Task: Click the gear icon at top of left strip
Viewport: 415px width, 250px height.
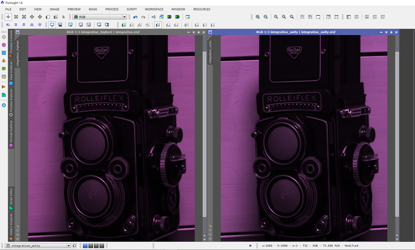Action: [x=4, y=37]
